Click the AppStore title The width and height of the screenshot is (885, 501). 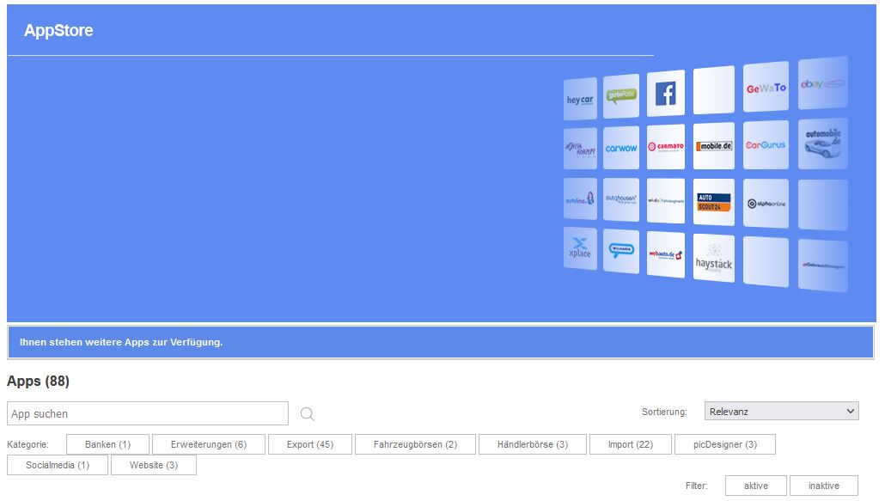(58, 30)
